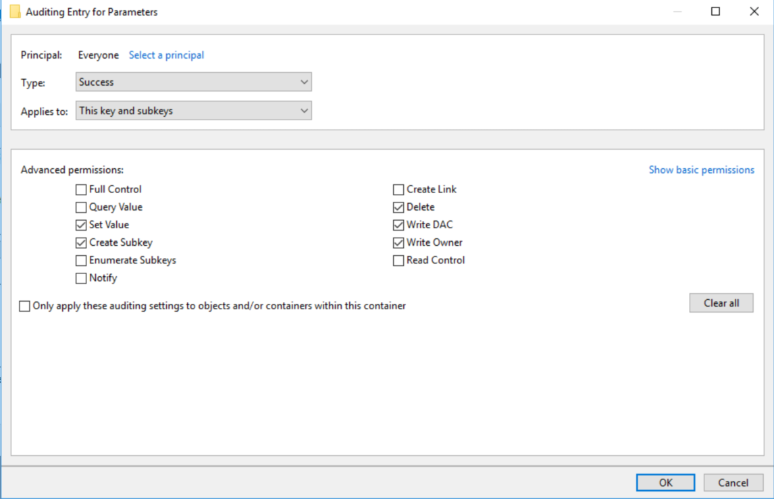
Task: Uncheck the Set Value permission
Action: [80, 224]
